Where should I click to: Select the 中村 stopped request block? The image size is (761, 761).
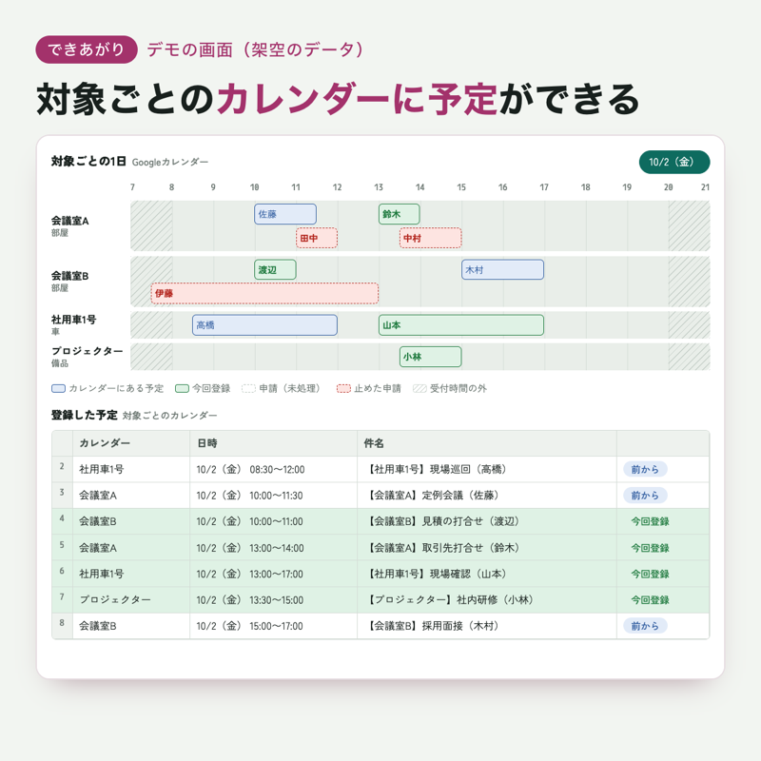(431, 238)
